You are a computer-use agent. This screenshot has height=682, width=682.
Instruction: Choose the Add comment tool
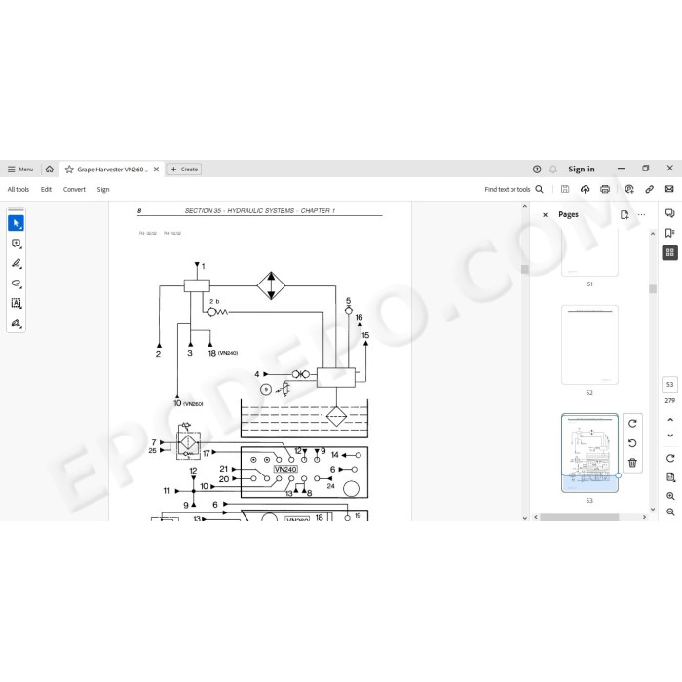point(17,244)
